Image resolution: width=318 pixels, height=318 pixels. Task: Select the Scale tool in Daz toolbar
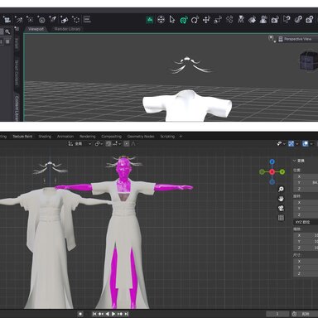tap(218, 20)
